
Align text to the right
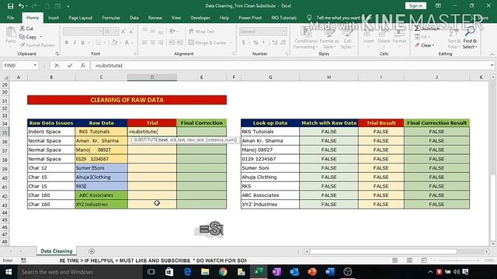[161, 43]
